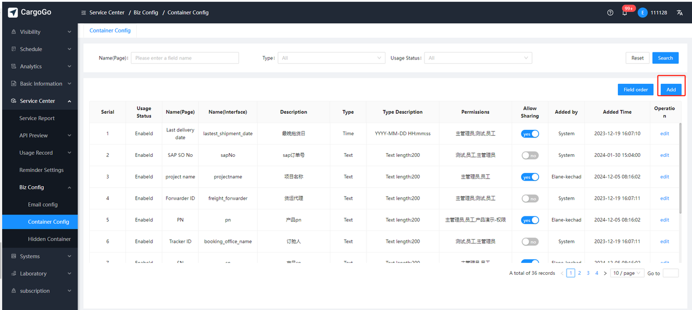Enable Allow Sharing for SAP SO No
This screenshot has height=310, width=692.
pos(530,155)
